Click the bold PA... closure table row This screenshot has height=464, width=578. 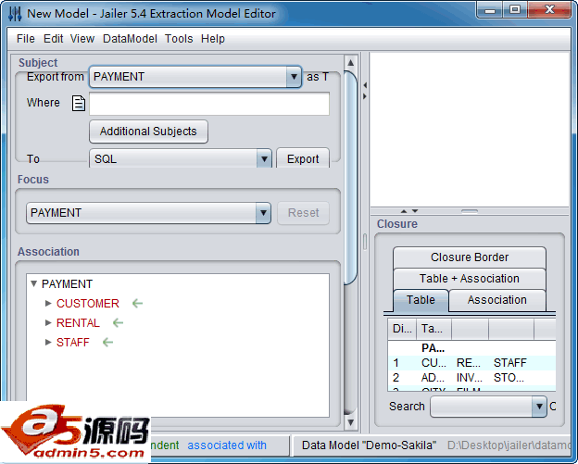[x=471, y=348]
